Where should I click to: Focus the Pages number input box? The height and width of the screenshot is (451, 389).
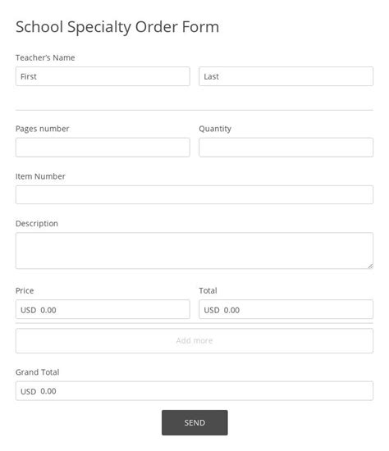click(103, 148)
